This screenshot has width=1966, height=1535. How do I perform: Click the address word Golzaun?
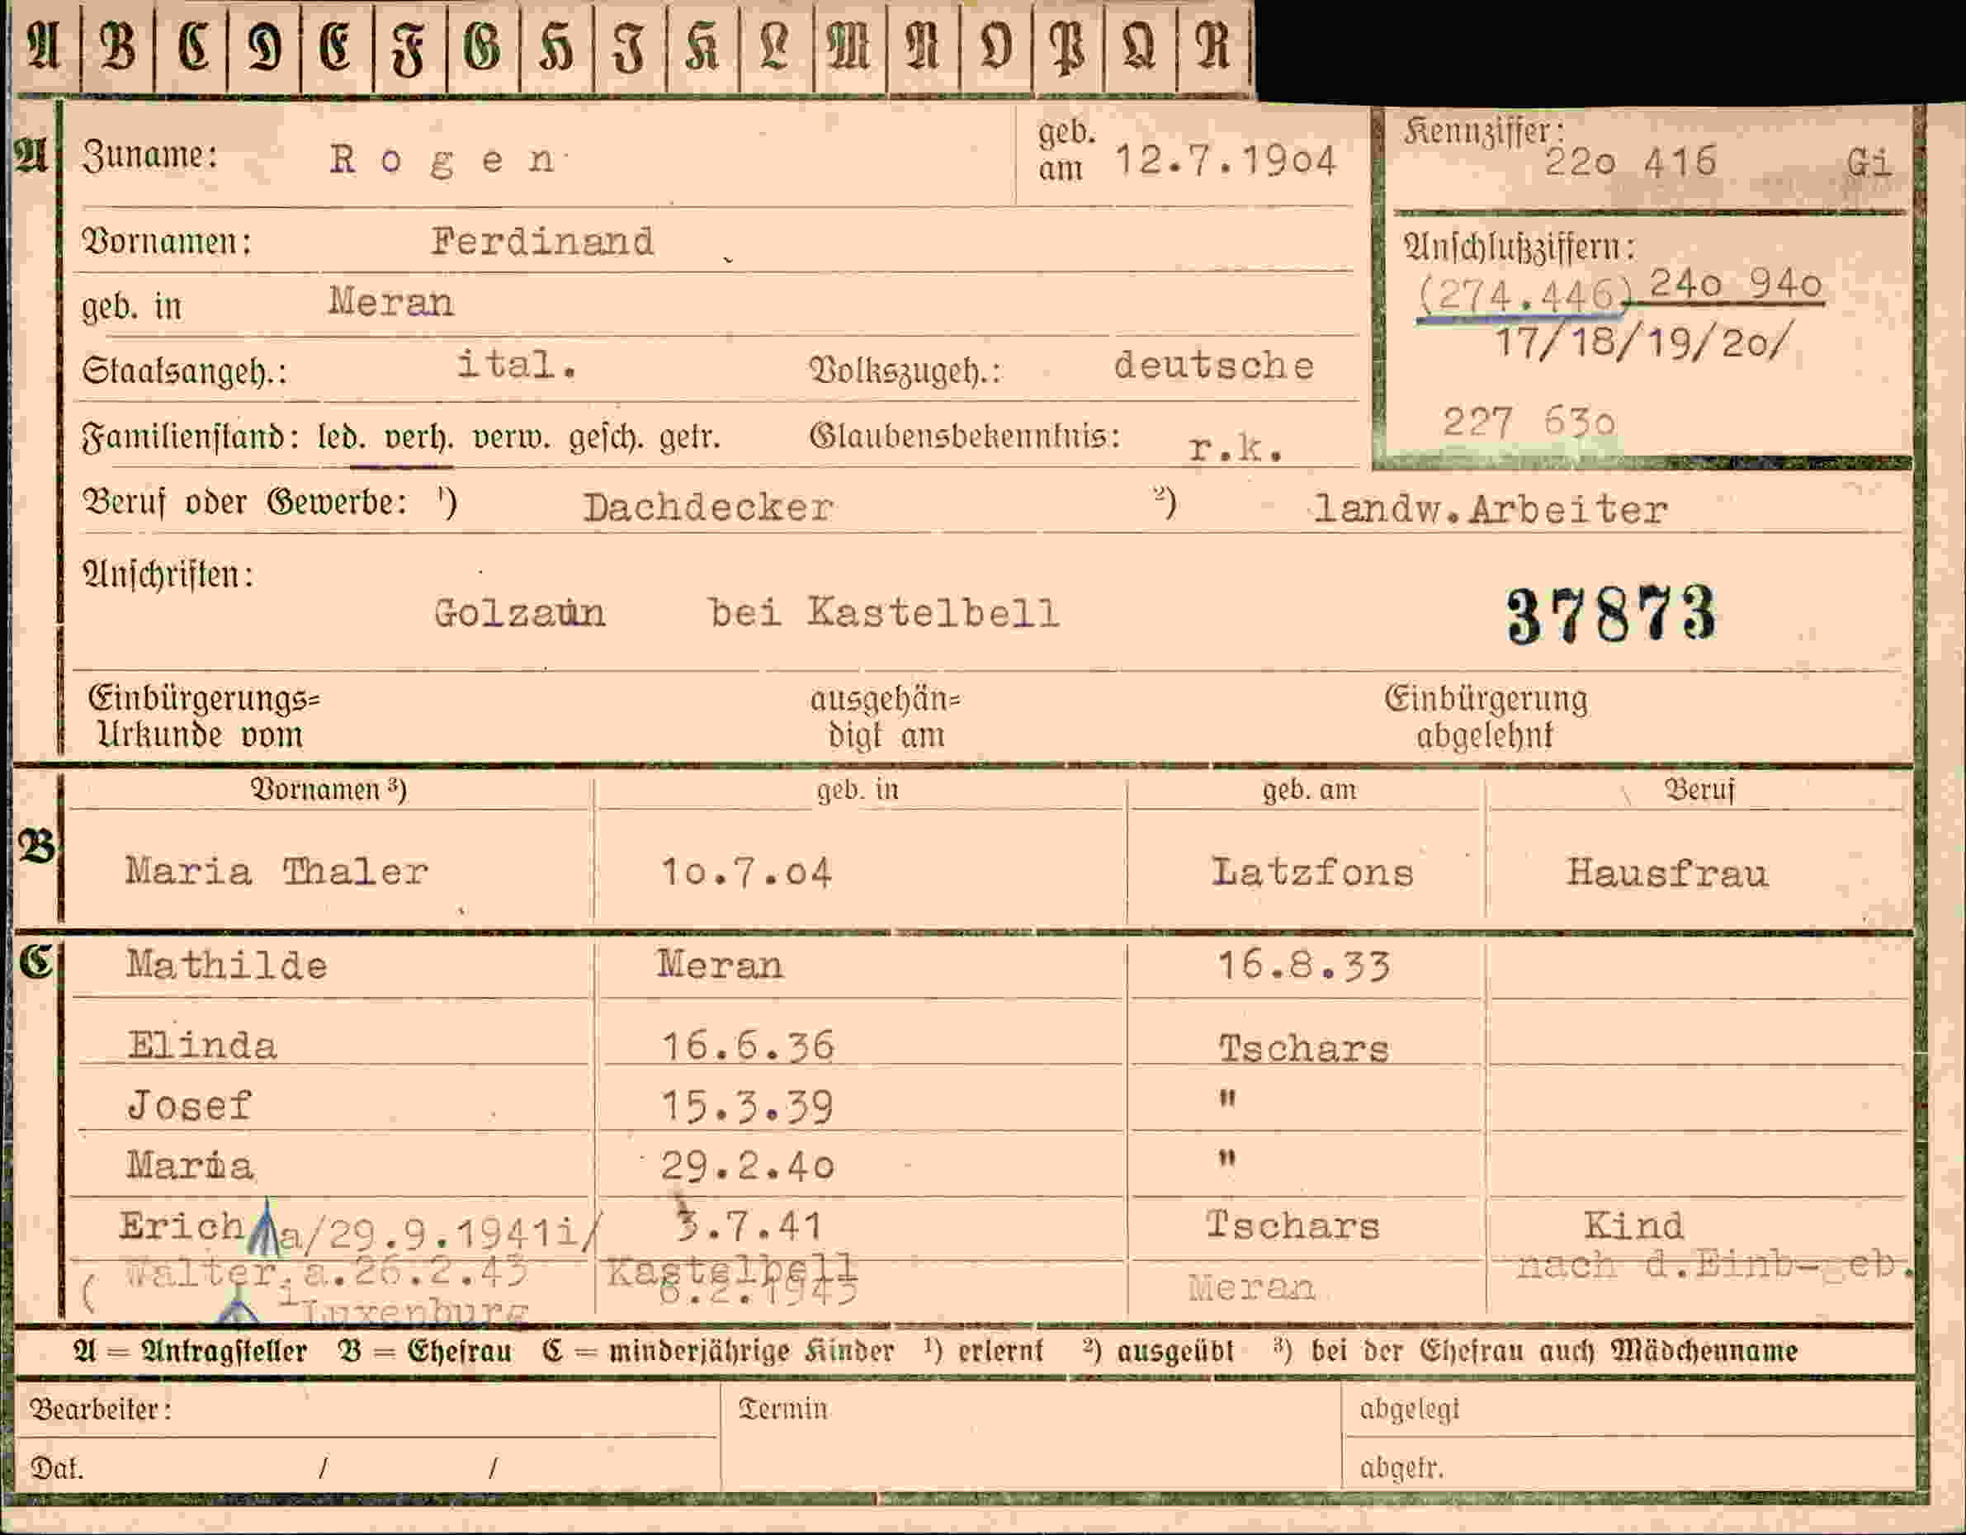(x=519, y=614)
